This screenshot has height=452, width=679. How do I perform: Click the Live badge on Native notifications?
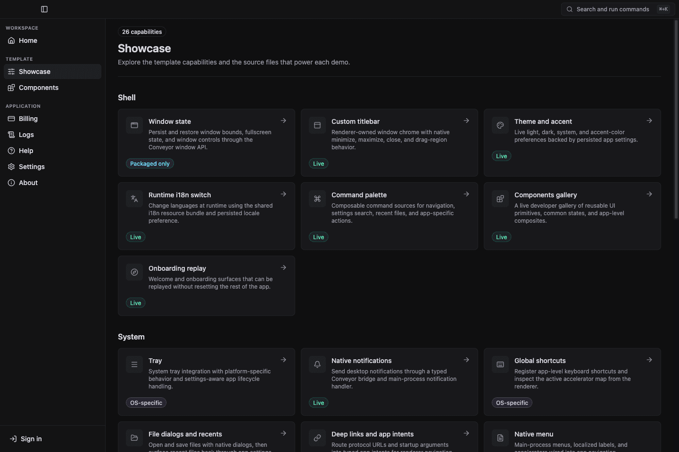[x=319, y=403]
